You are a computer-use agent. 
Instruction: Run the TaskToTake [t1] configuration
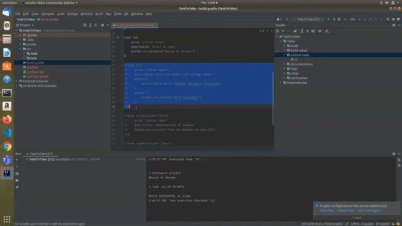tap(329, 19)
